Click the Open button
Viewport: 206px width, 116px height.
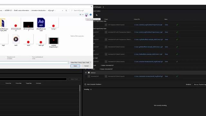click(75, 66)
